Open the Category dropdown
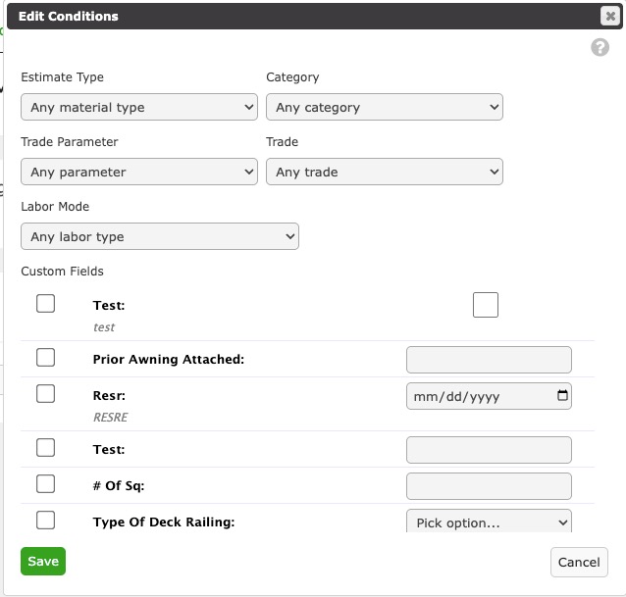626x597 pixels. [385, 107]
